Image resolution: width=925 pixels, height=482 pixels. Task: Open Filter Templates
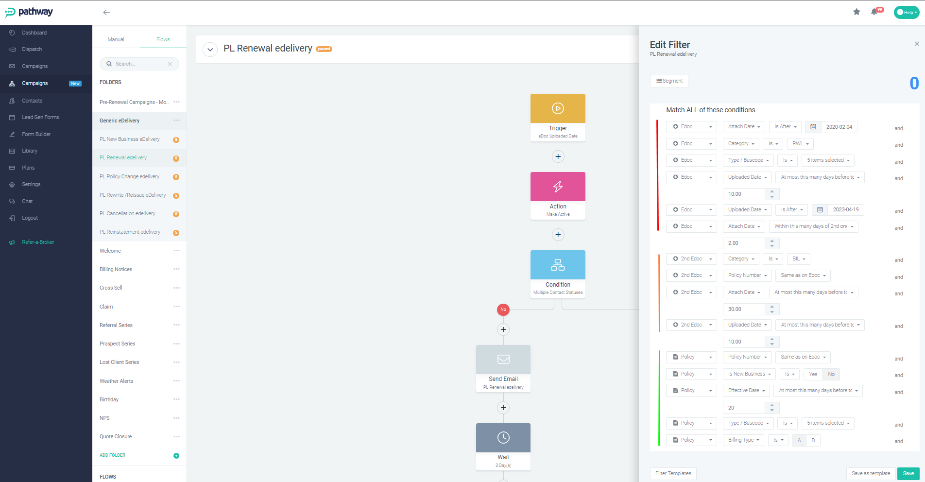pyautogui.click(x=673, y=473)
